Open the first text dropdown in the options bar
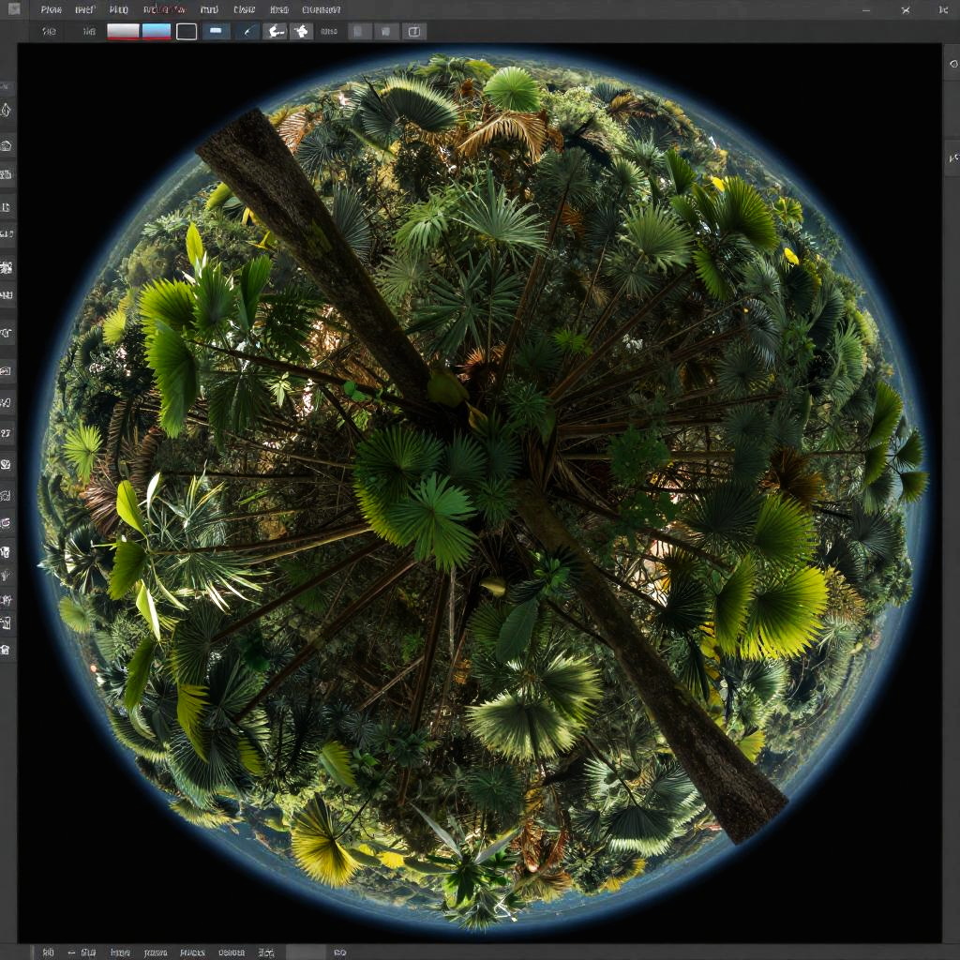 point(49,31)
